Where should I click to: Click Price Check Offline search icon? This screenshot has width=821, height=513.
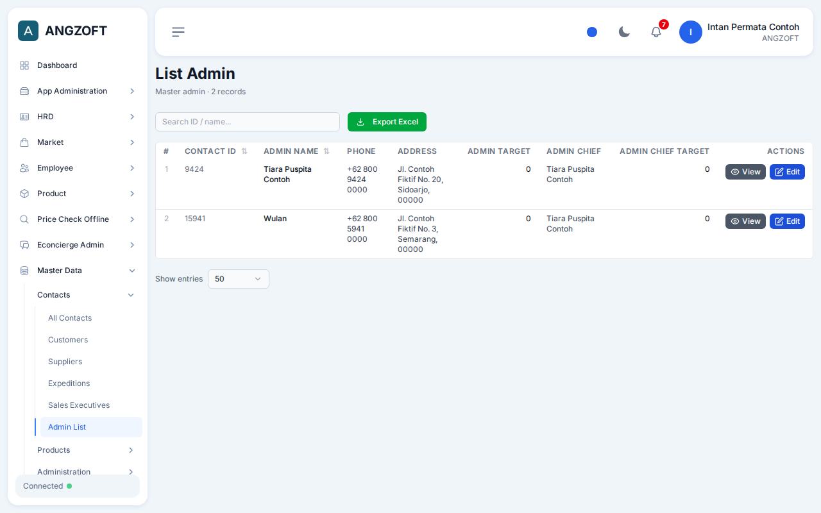click(24, 219)
